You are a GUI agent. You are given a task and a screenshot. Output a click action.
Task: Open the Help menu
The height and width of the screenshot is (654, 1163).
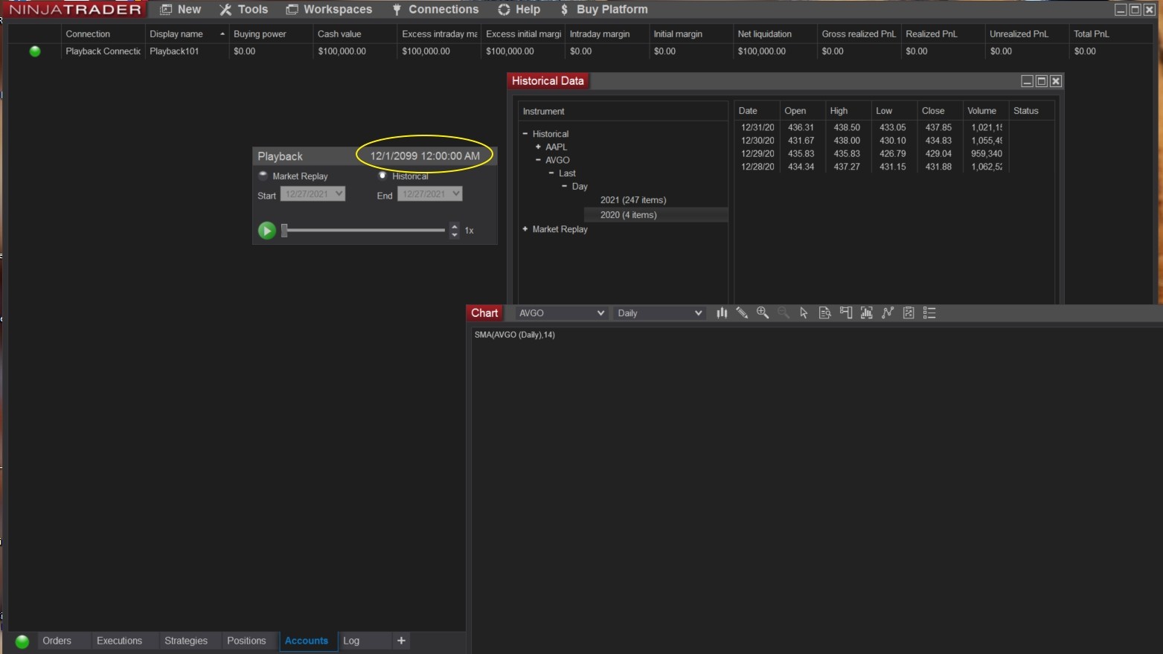coord(519,10)
